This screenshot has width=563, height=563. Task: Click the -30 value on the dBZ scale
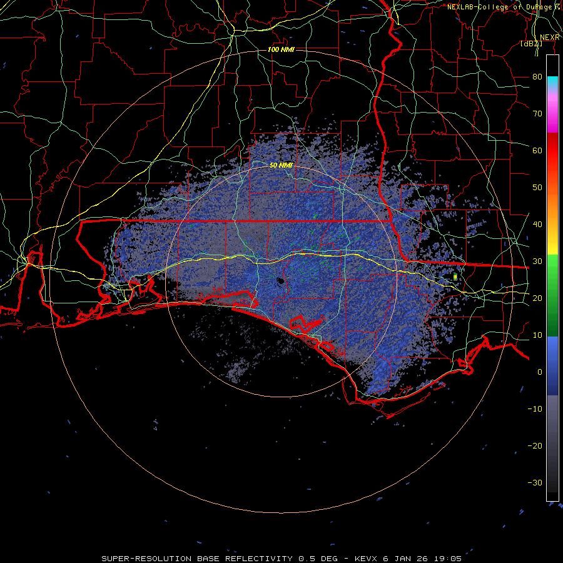(x=535, y=482)
